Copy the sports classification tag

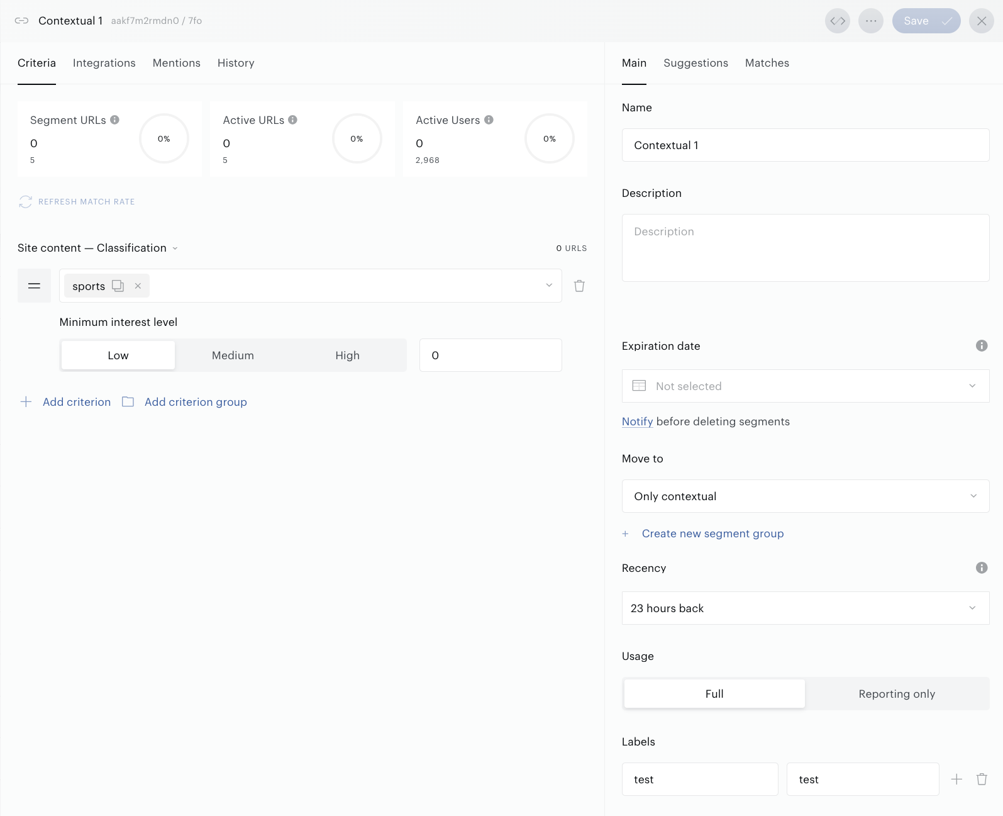click(118, 286)
